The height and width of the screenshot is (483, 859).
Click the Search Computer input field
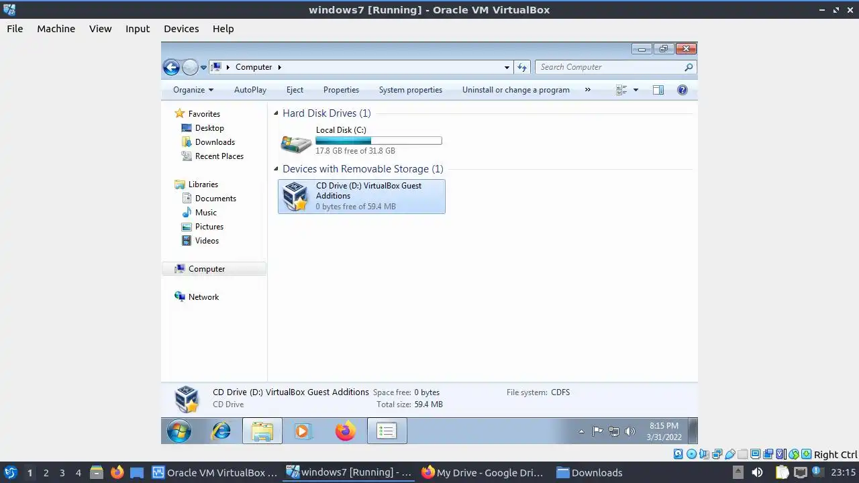click(615, 67)
